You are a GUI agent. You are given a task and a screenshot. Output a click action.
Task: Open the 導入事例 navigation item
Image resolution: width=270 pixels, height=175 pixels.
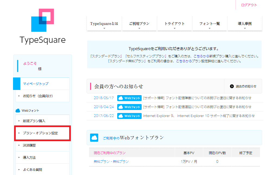(245, 24)
